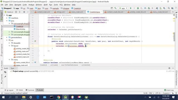This screenshot has height=100, width=178.
Task: Toggle Favorites side panel
Action: click(2, 79)
